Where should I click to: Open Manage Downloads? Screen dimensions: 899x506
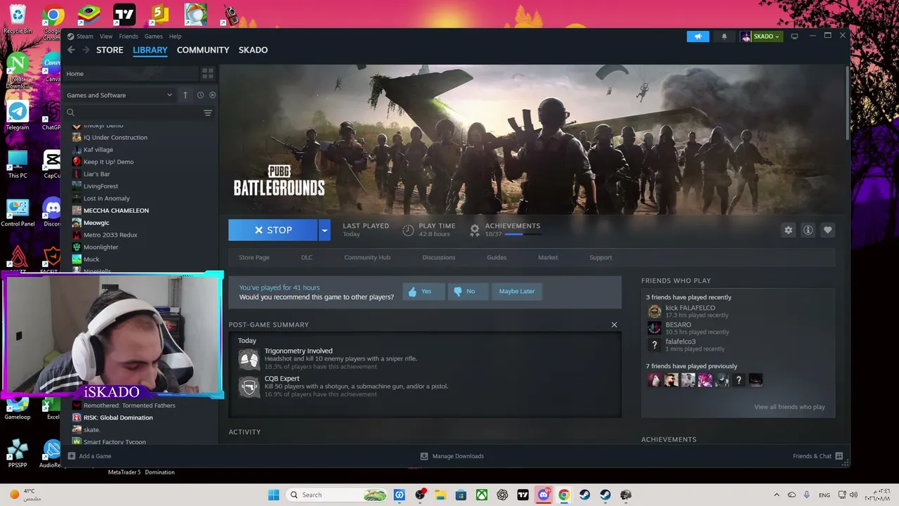click(452, 456)
